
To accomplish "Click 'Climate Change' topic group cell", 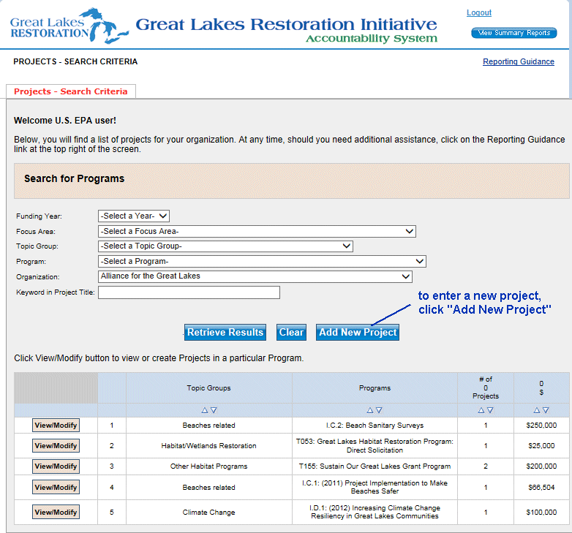I will tap(208, 512).
